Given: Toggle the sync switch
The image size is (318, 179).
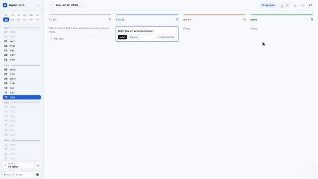Looking at the screenshot, I should [x=36, y=175].
